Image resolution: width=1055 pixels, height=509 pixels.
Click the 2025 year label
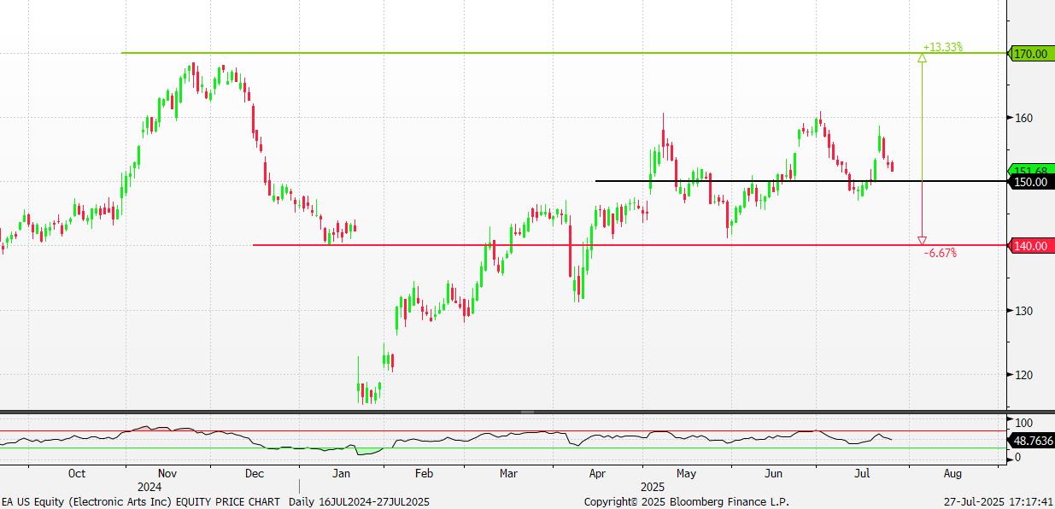tap(653, 485)
